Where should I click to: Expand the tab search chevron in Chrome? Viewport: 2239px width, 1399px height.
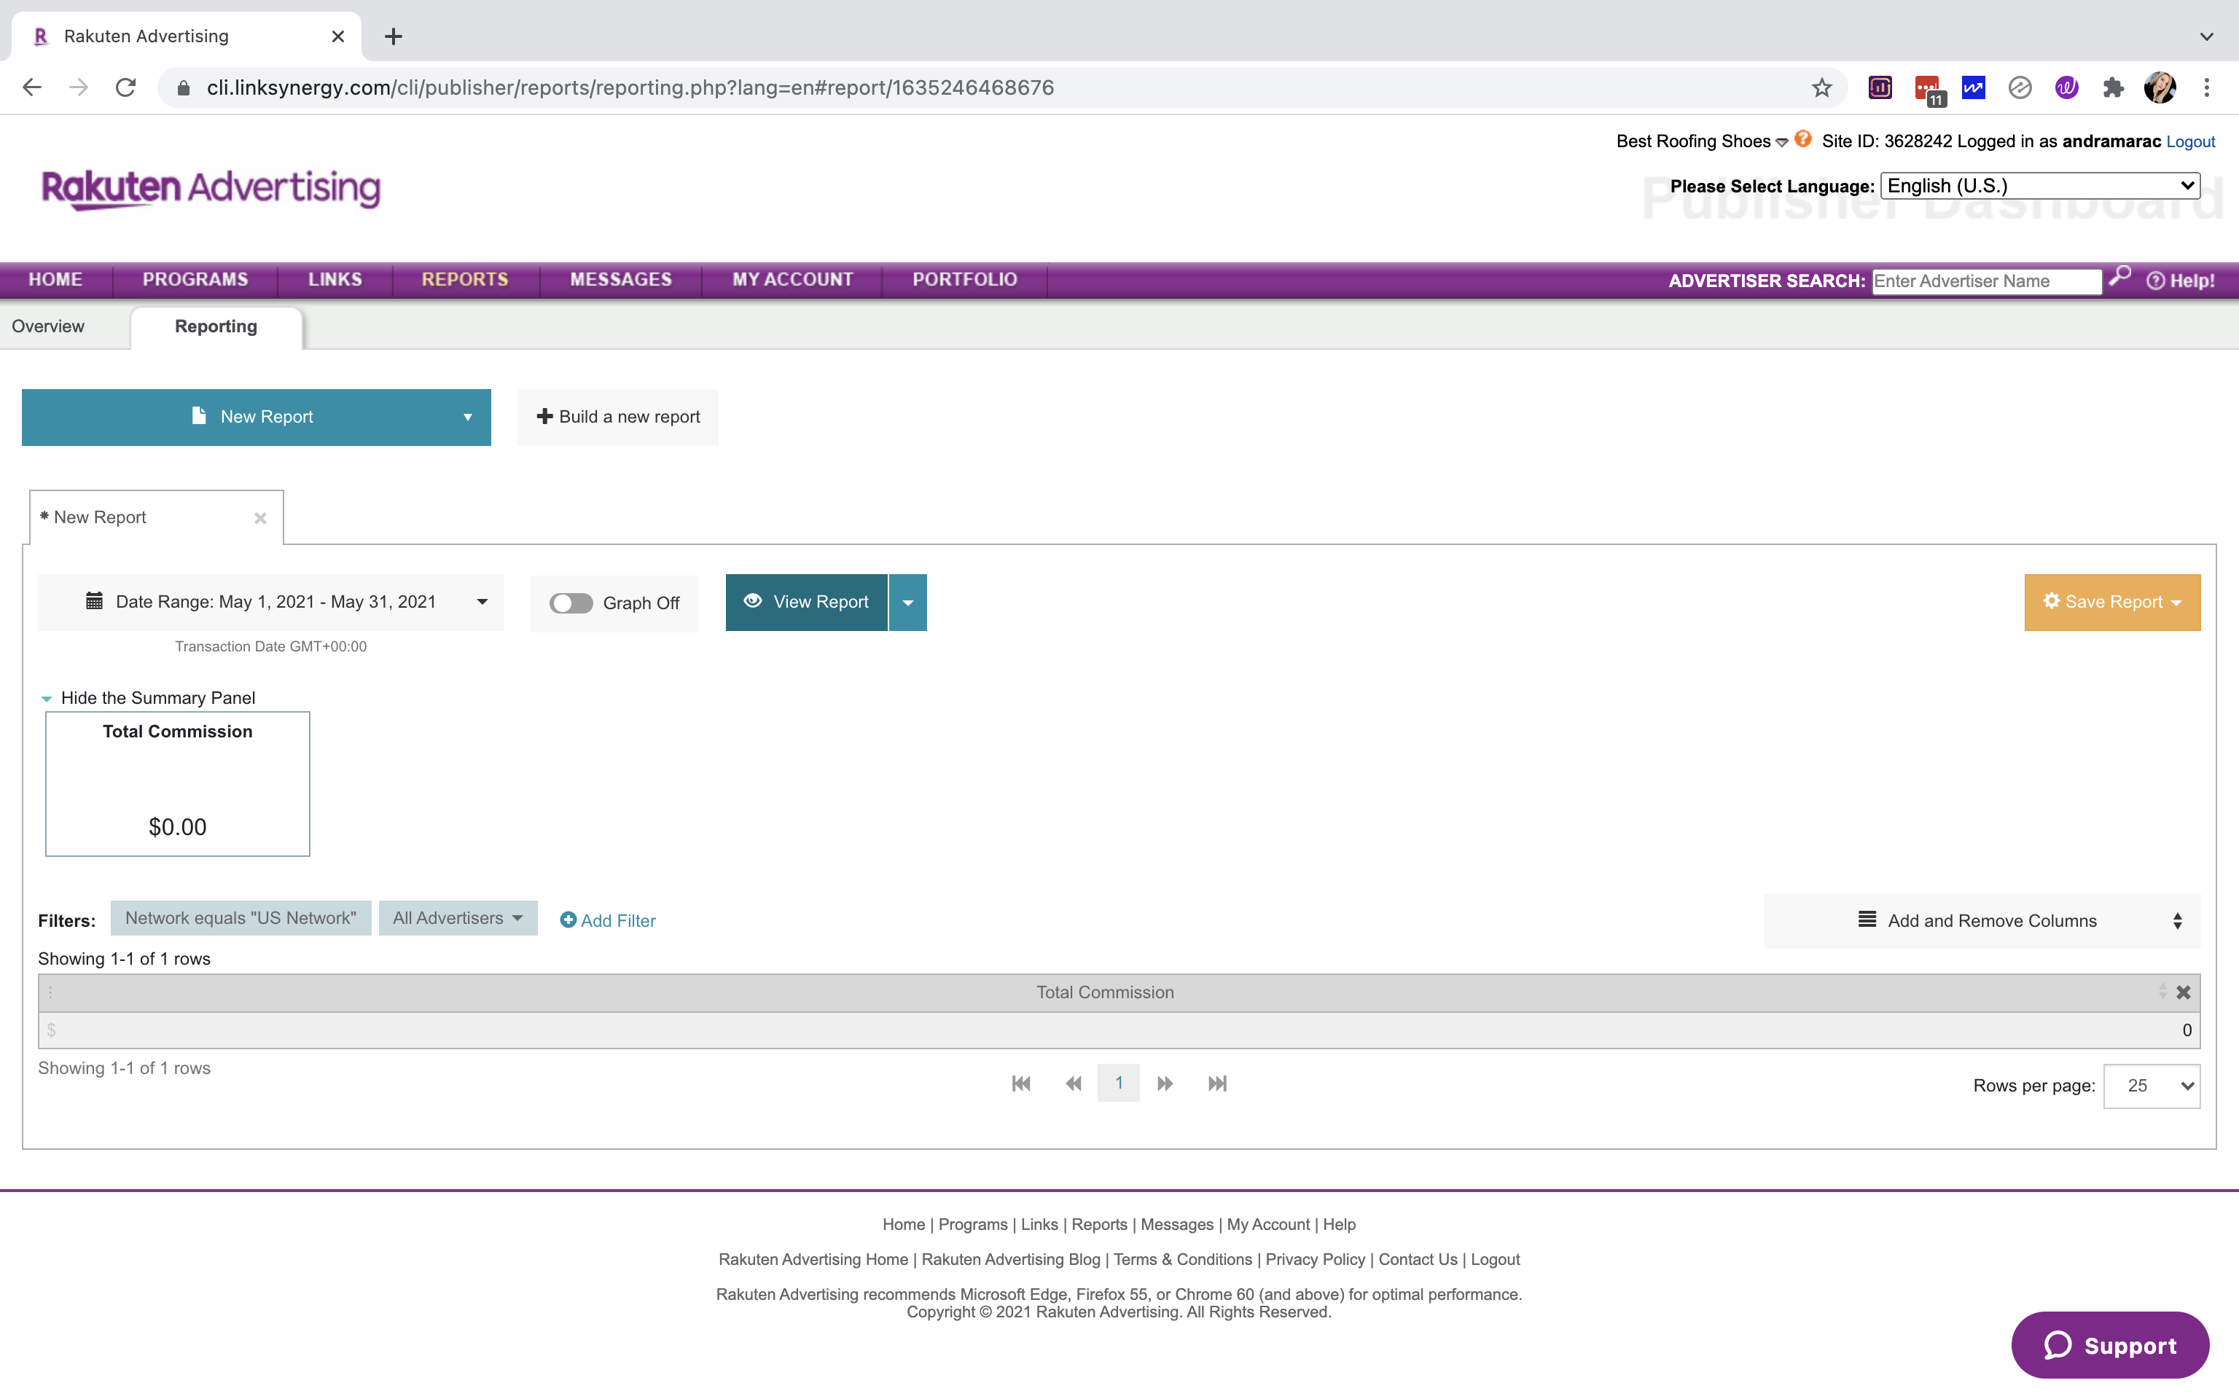pyautogui.click(x=2207, y=36)
